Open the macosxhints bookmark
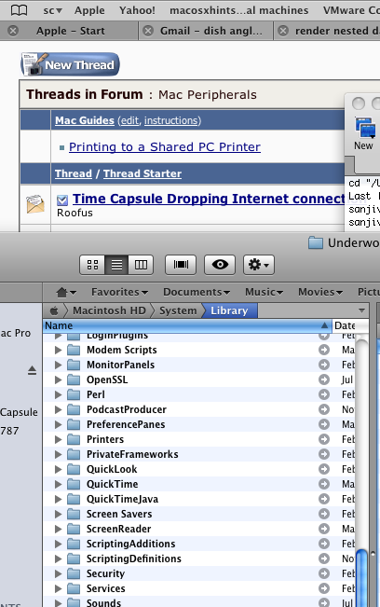The image size is (380, 607). click(239, 10)
